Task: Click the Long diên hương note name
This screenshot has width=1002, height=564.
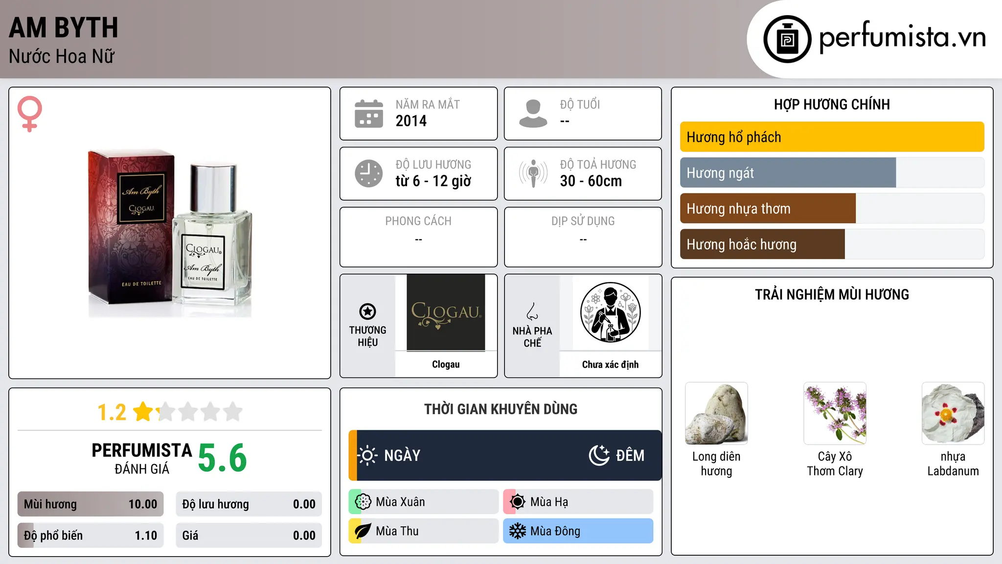Action: click(x=716, y=464)
